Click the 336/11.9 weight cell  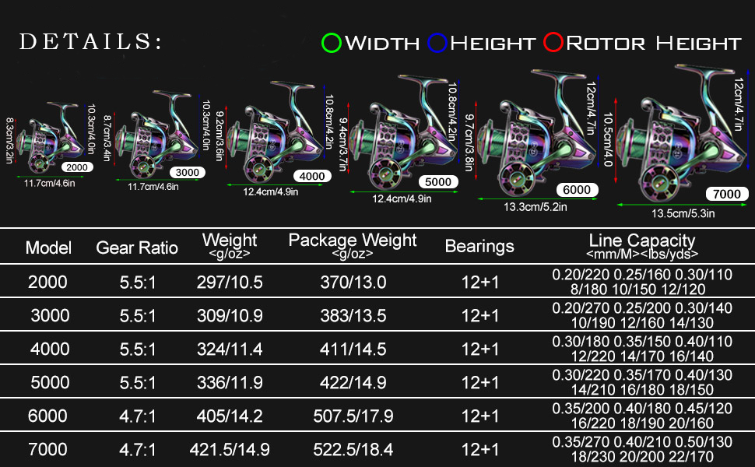pyautogui.click(x=230, y=382)
